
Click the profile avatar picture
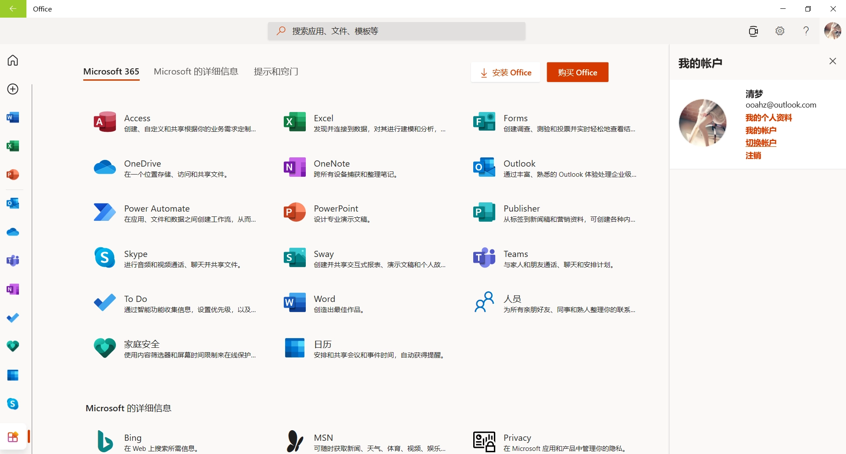pyautogui.click(x=833, y=31)
